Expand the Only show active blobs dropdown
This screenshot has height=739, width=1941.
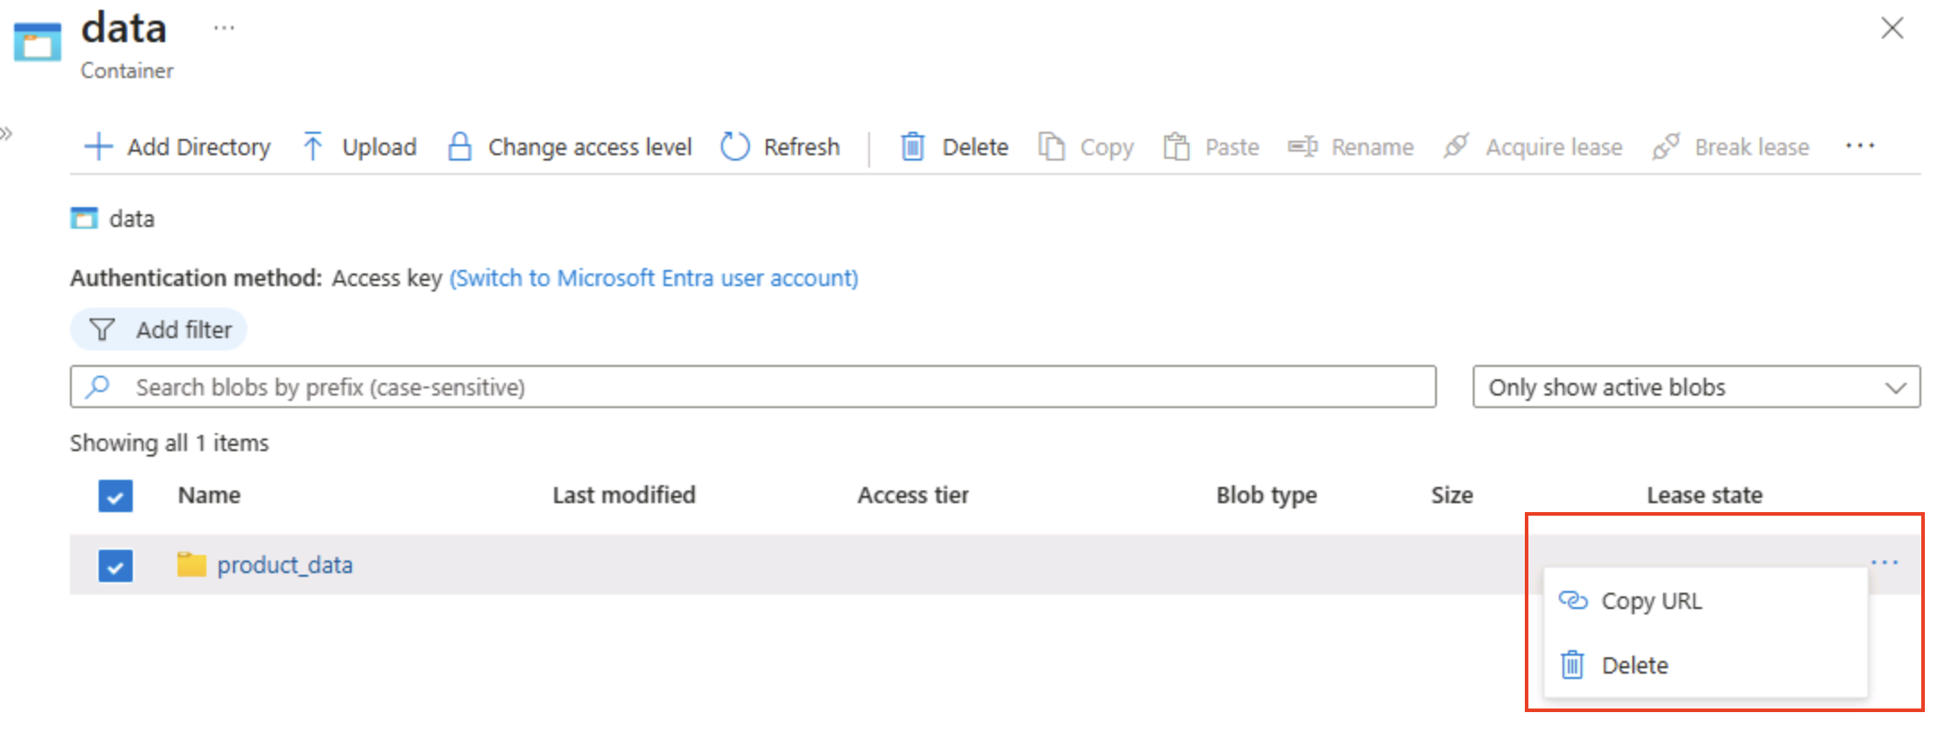tap(1695, 387)
